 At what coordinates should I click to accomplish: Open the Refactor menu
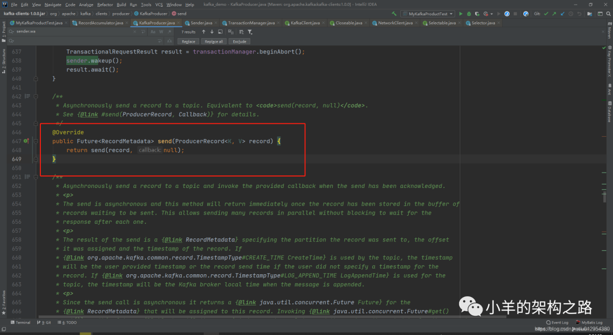[x=105, y=5]
